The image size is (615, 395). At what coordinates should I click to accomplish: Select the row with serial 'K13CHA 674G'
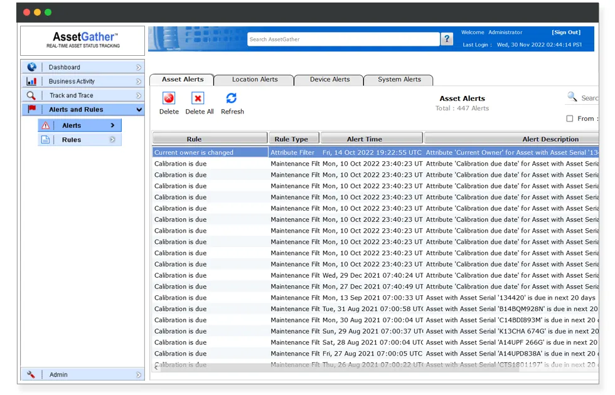375,331
